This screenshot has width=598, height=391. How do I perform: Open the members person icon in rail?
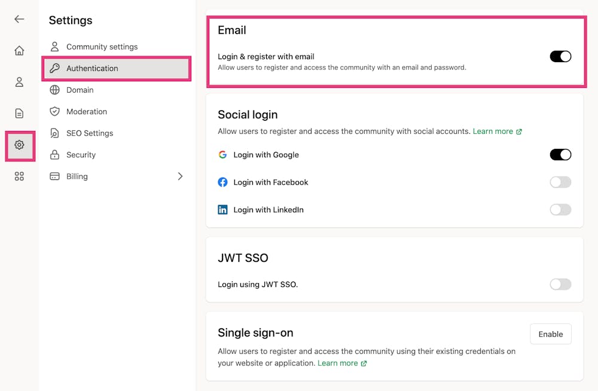pos(19,82)
